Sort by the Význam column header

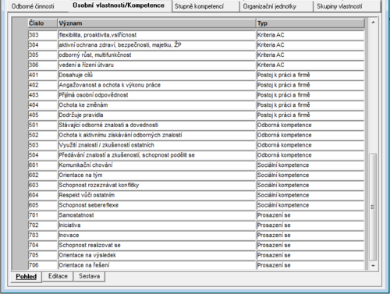tap(157, 23)
